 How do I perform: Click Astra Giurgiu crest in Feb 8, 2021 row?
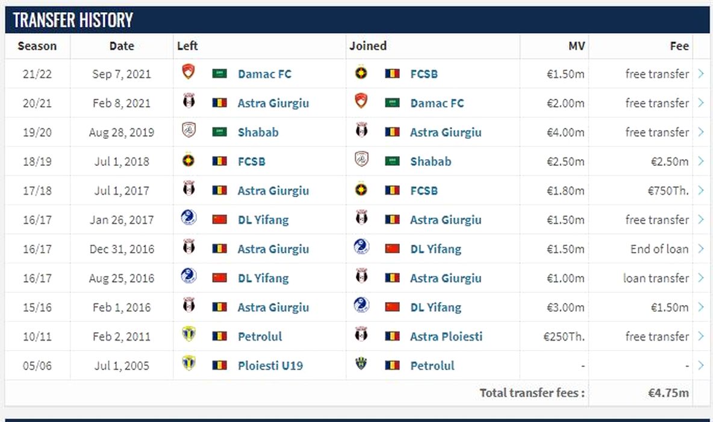188,102
